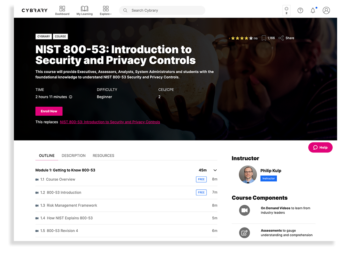Screen dimensions: 341x253
Task: Open the pink Help chat button
Action: pos(320,147)
